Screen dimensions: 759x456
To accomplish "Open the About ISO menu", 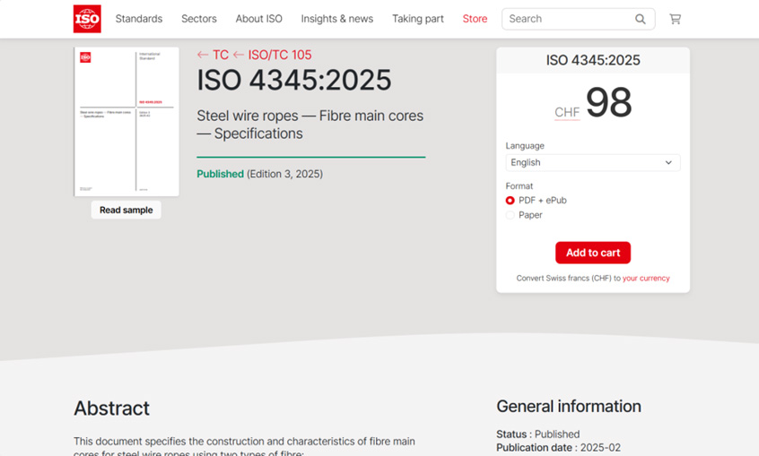I will (x=259, y=19).
